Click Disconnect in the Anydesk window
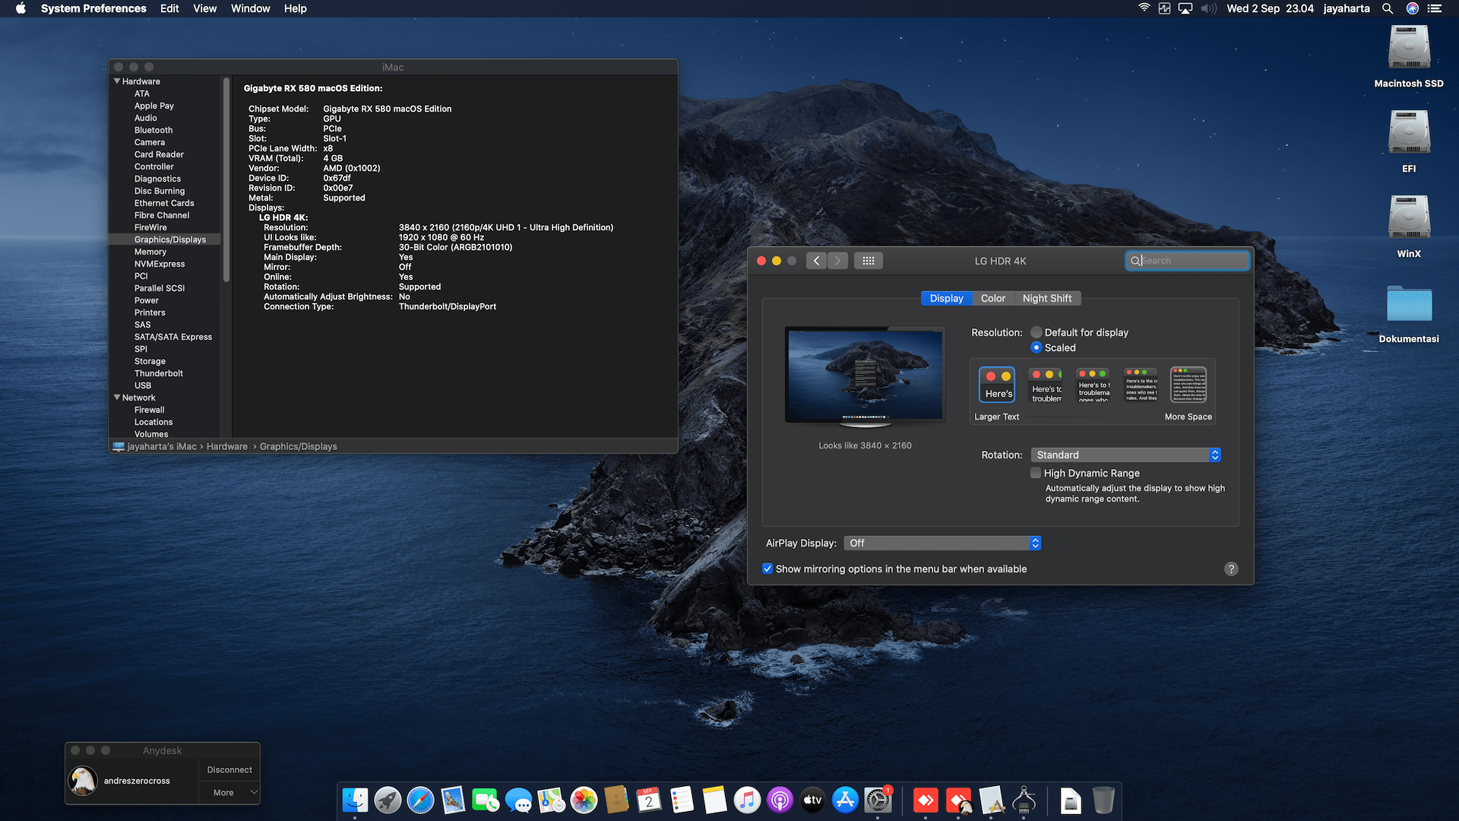 click(229, 769)
